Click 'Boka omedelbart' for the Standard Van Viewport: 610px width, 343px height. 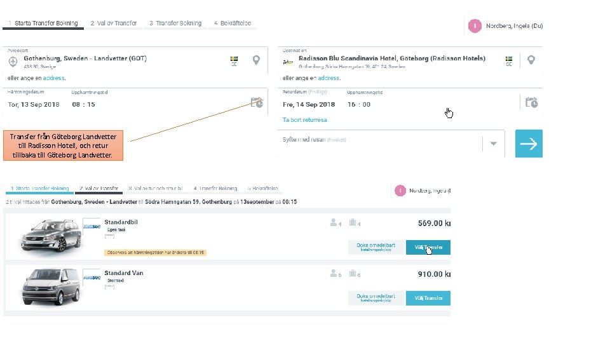[376, 297]
